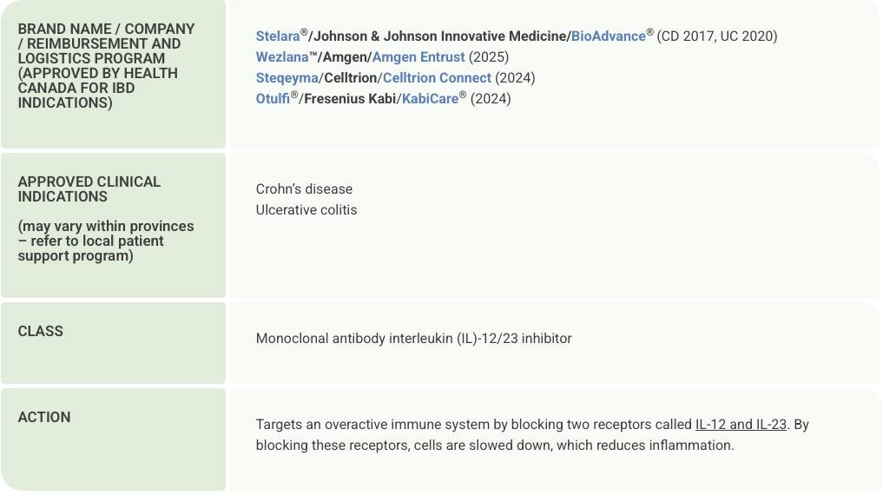
Task: Click the Ulcerative colitis text
Action: [306, 210]
